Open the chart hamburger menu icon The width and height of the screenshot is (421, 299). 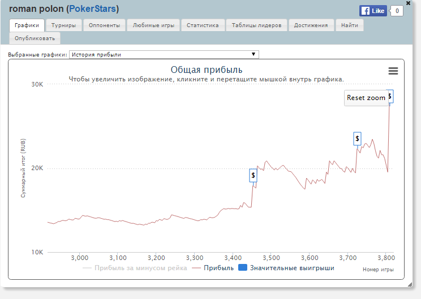pos(393,71)
